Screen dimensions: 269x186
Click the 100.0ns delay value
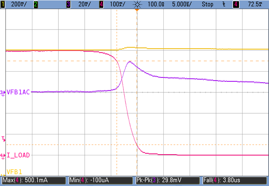[156, 4]
